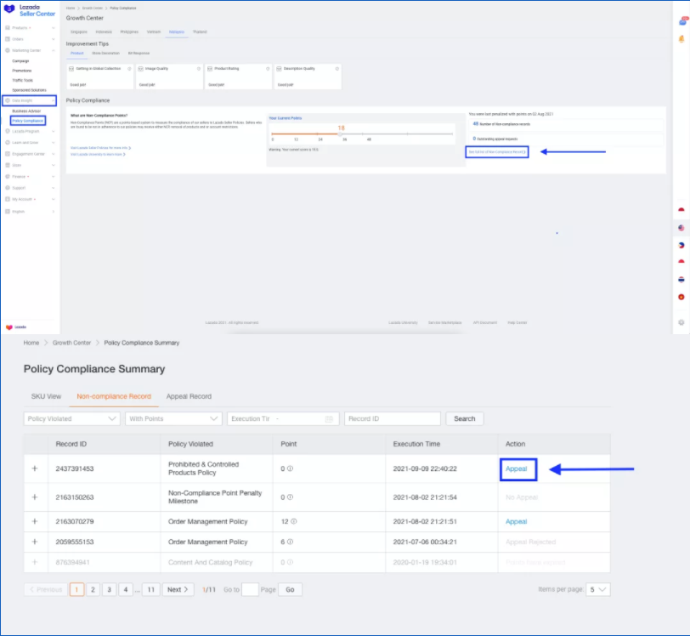Expand row for record 2437391453

coord(35,468)
